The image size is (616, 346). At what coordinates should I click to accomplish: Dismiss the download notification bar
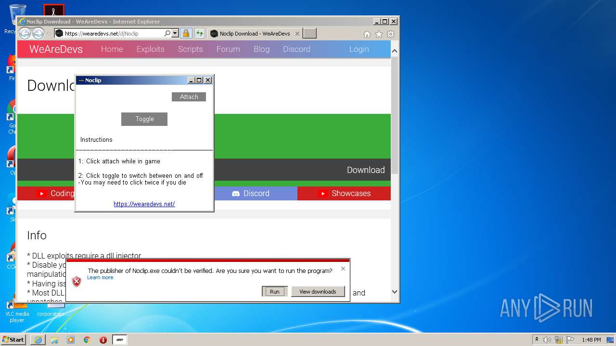(x=343, y=269)
